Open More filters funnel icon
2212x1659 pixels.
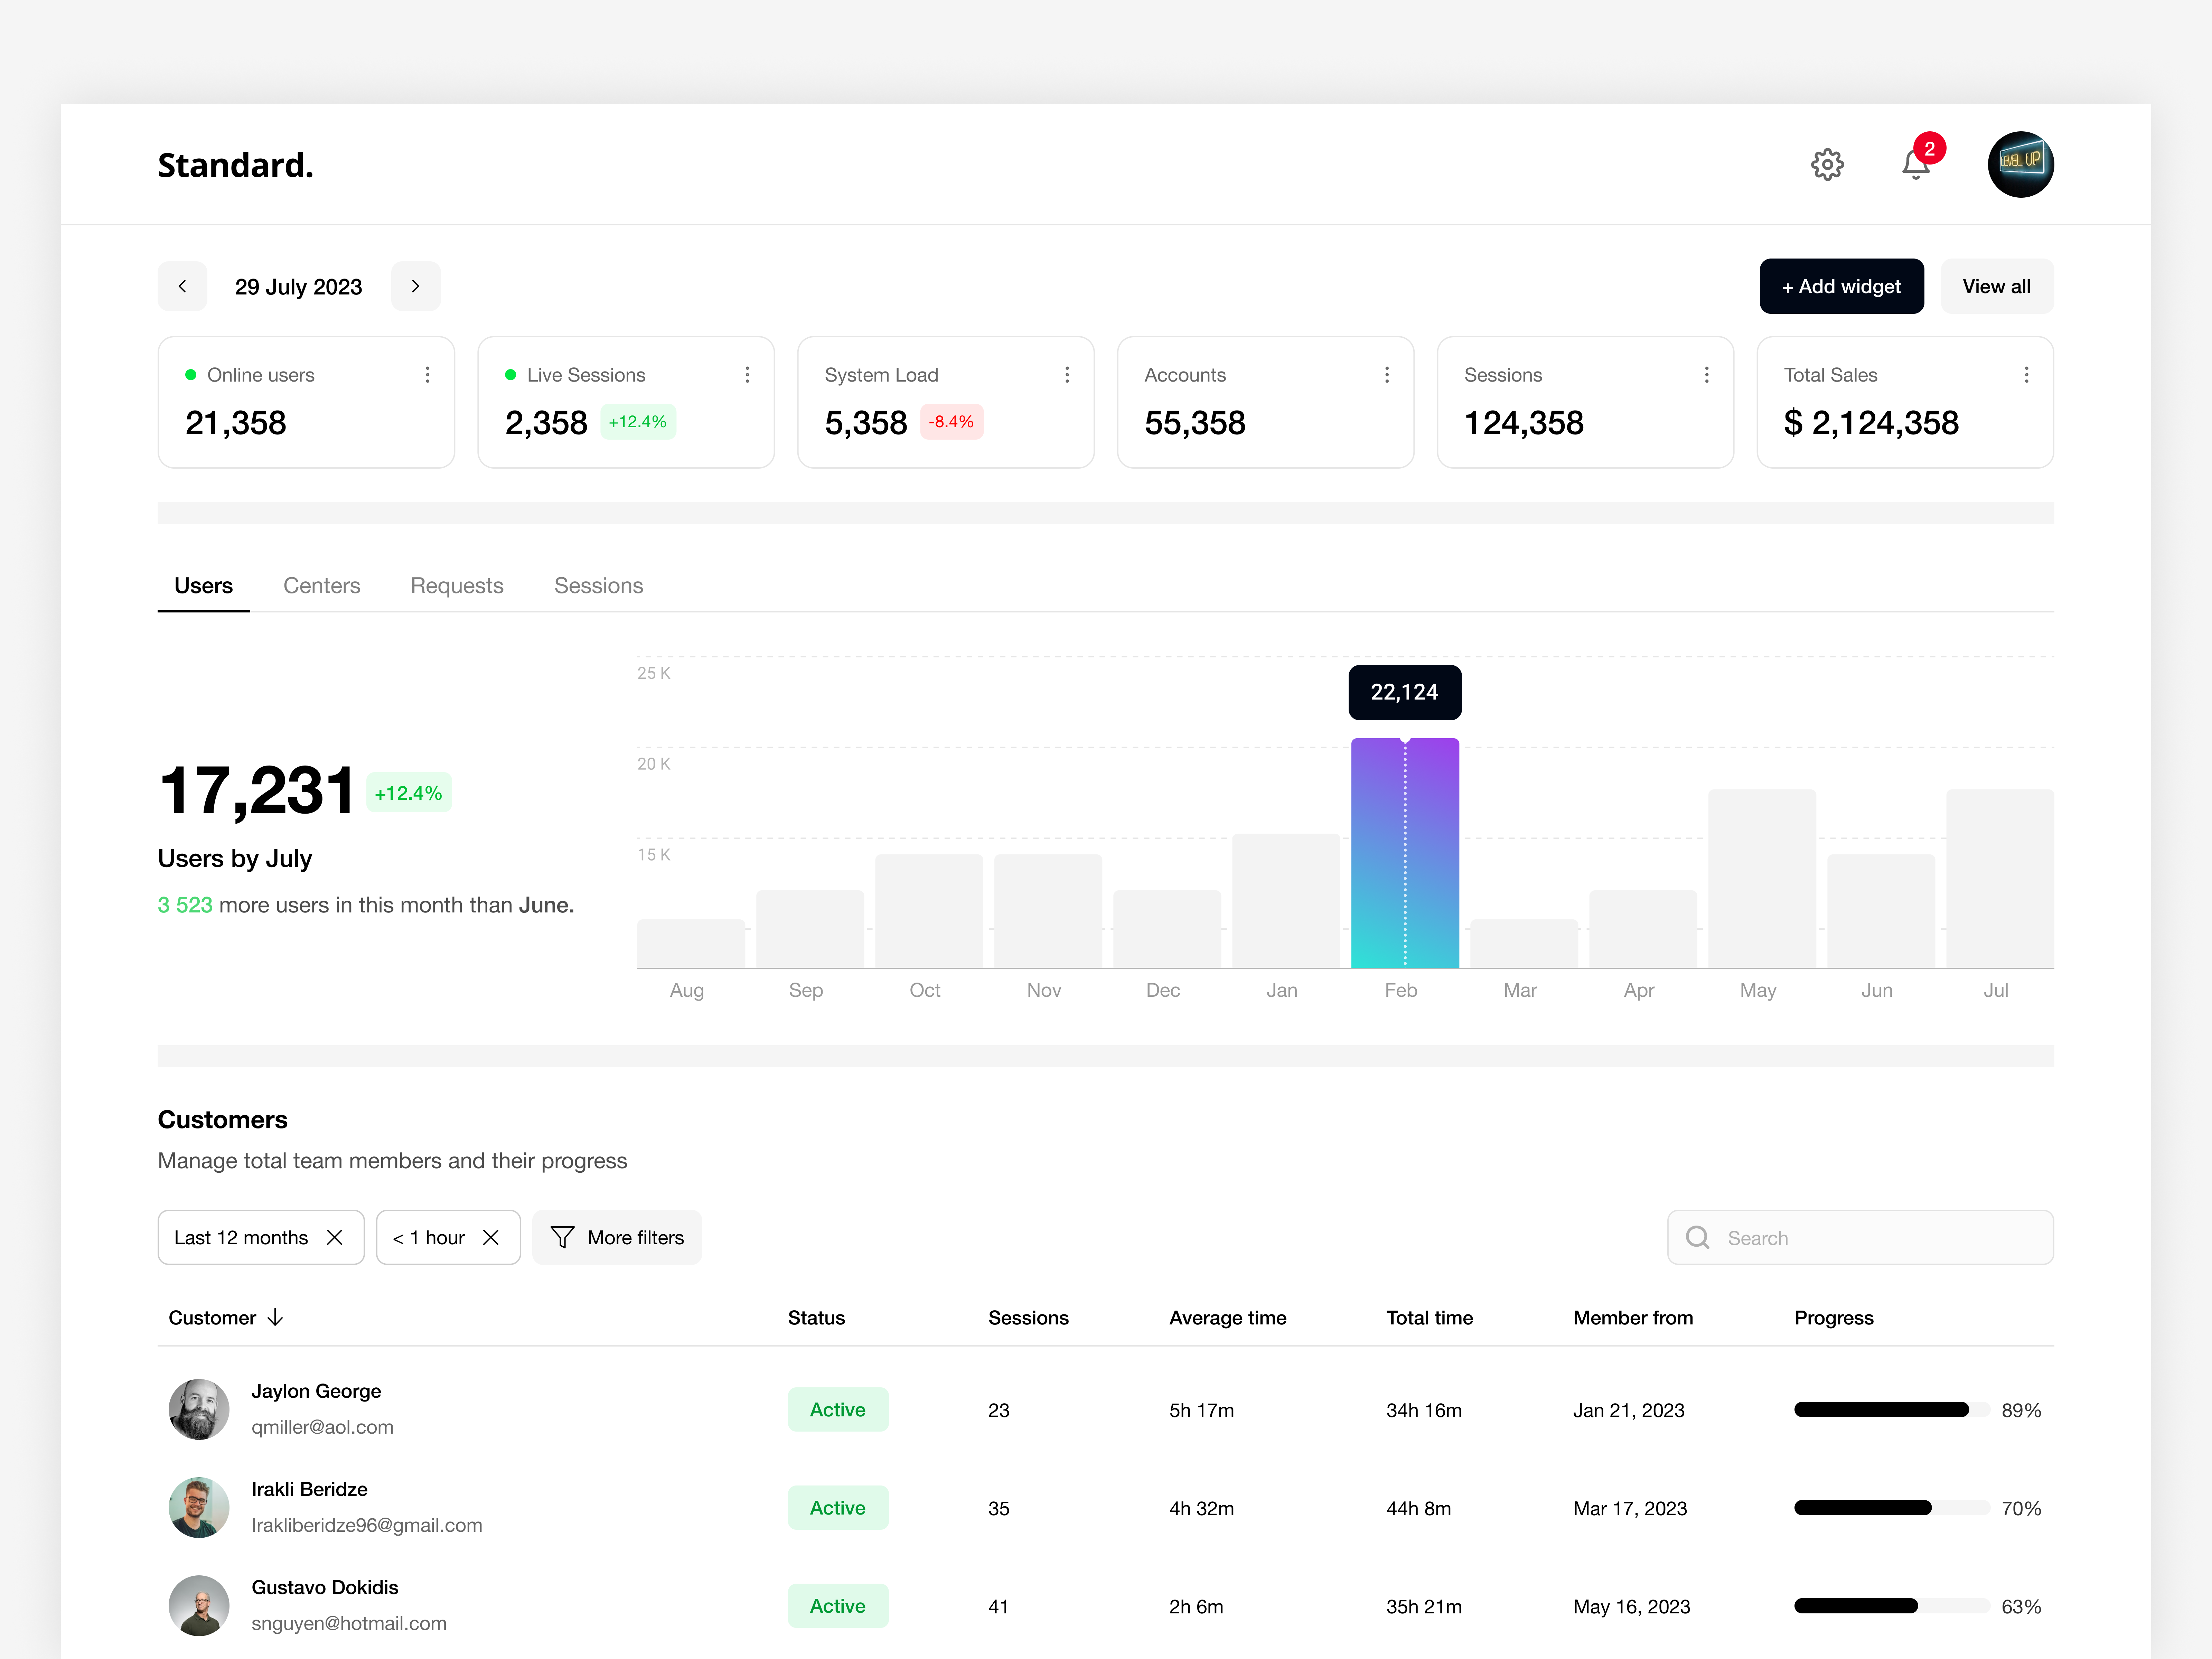point(563,1237)
